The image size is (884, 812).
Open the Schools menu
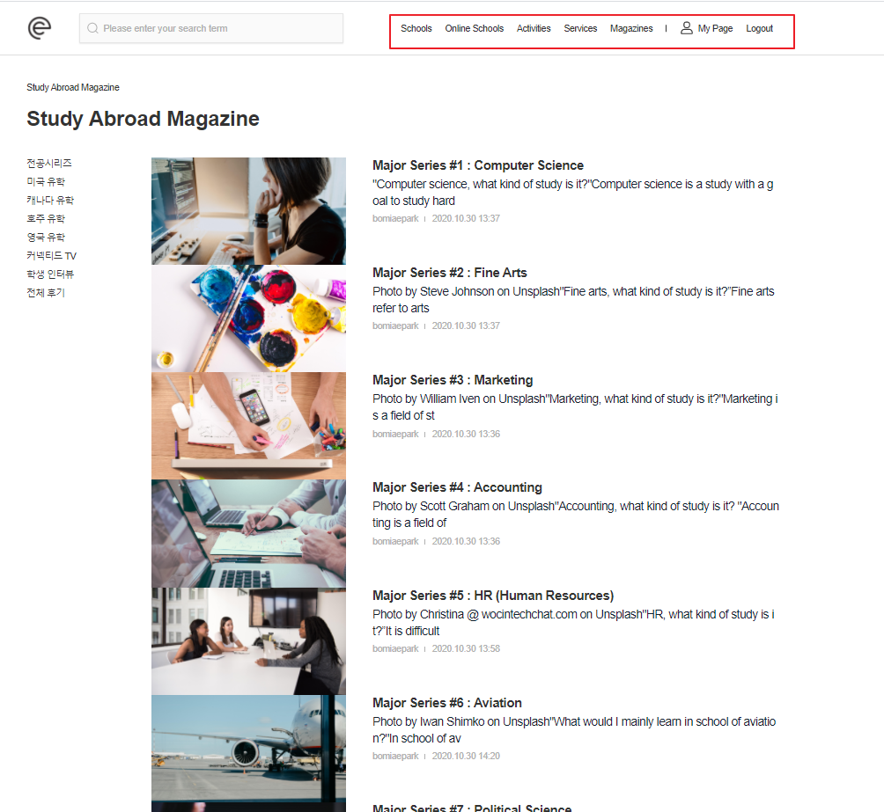pos(416,28)
